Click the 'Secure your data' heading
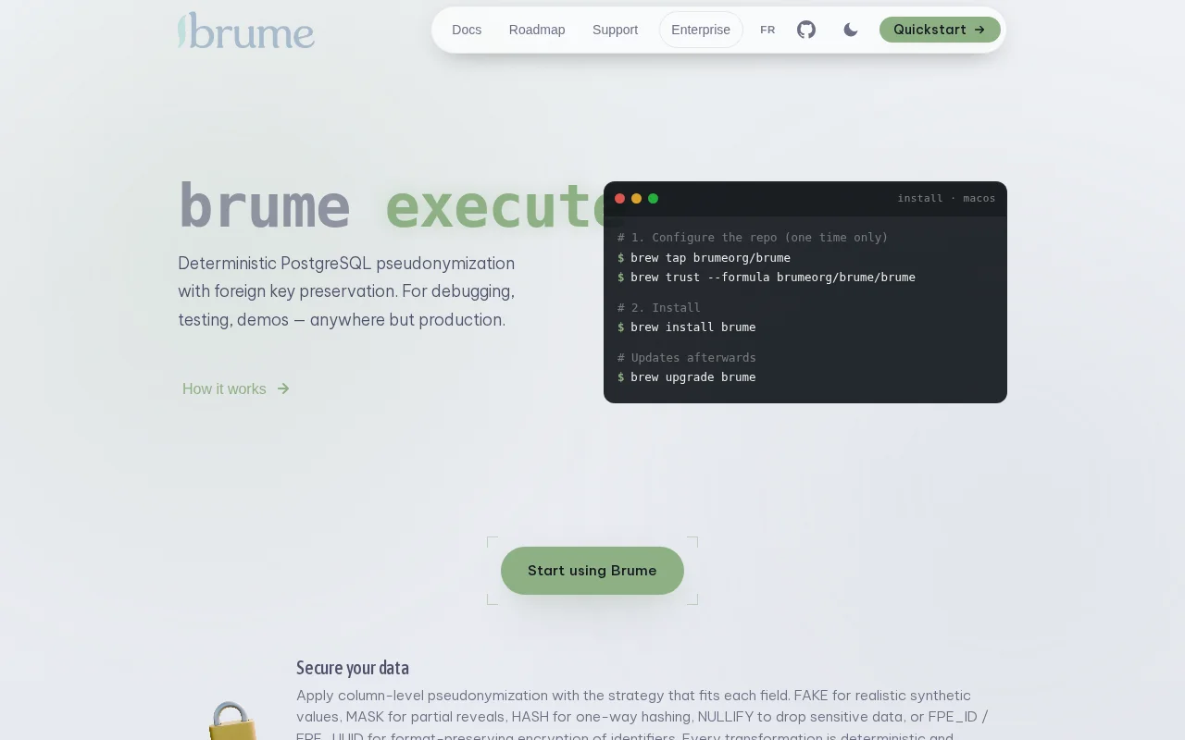 [353, 668]
